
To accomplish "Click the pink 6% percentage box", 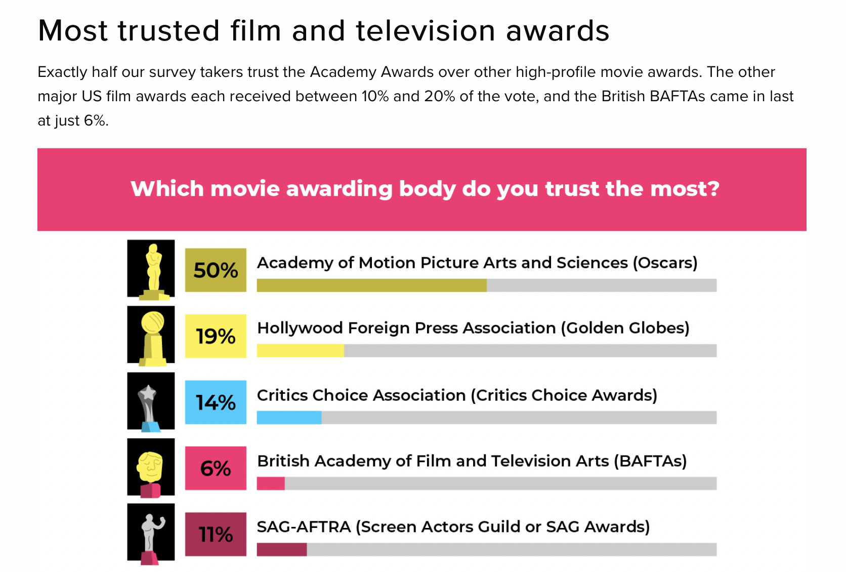I will [216, 468].
